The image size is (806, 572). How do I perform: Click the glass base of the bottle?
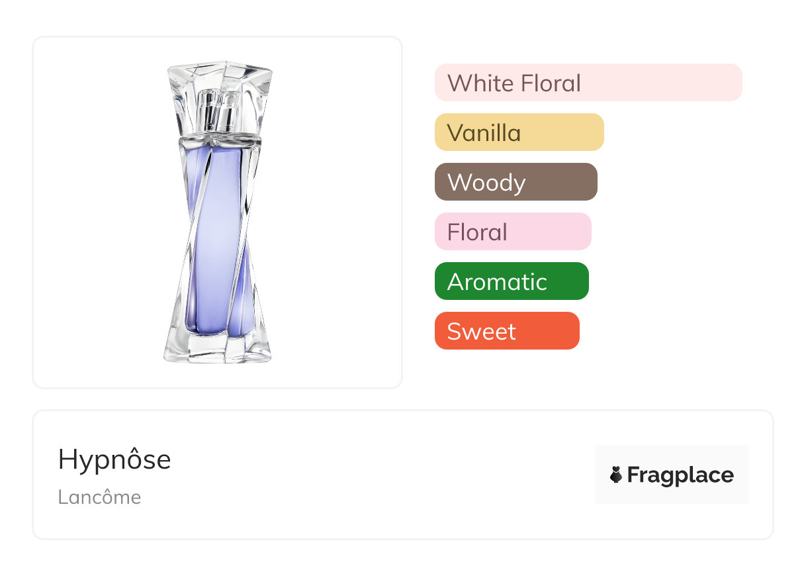[218, 348]
